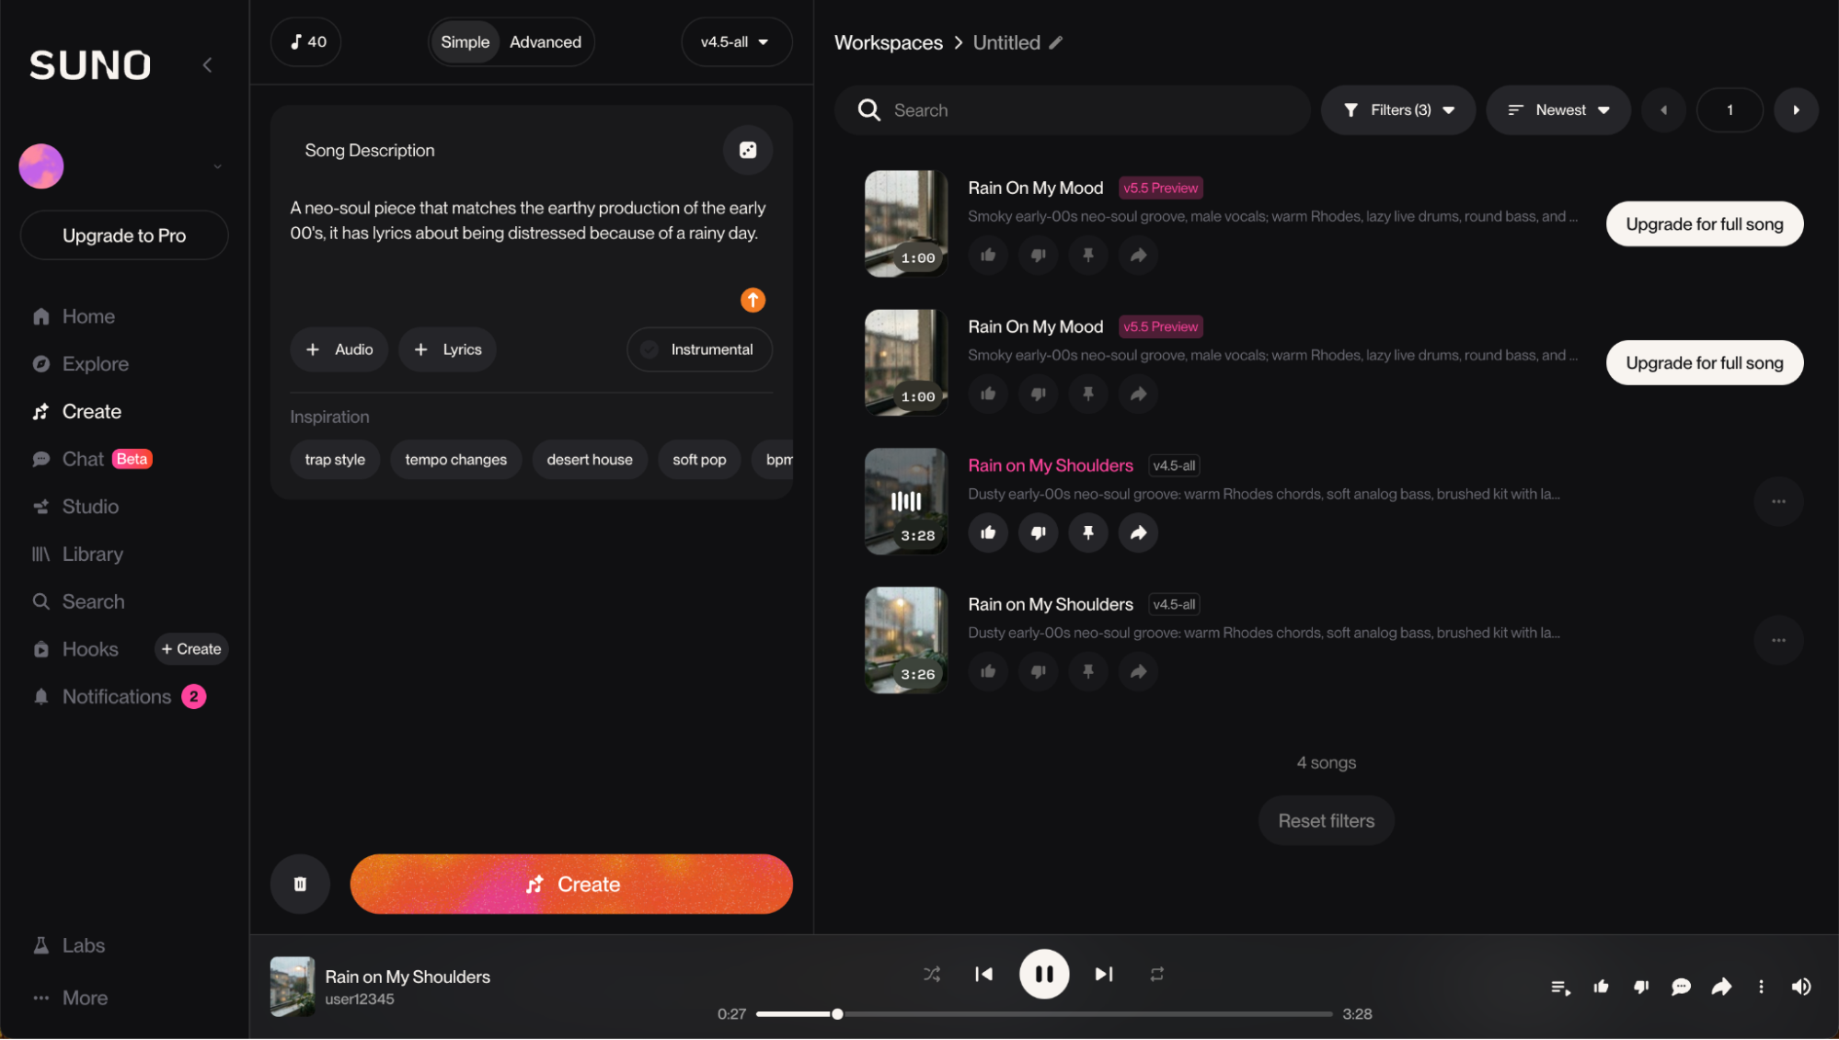Click the trash clear-prompt icon
The width and height of the screenshot is (1839, 1040).
coord(300,884)
